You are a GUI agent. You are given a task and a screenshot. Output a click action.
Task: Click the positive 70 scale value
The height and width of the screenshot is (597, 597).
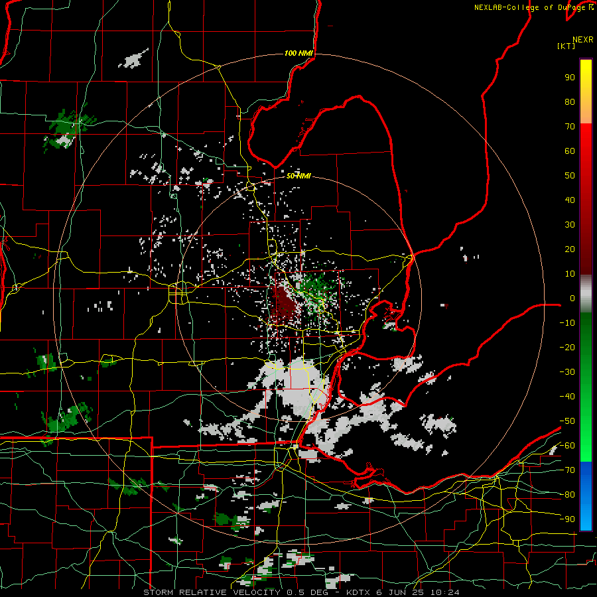[x=570, y=127]
